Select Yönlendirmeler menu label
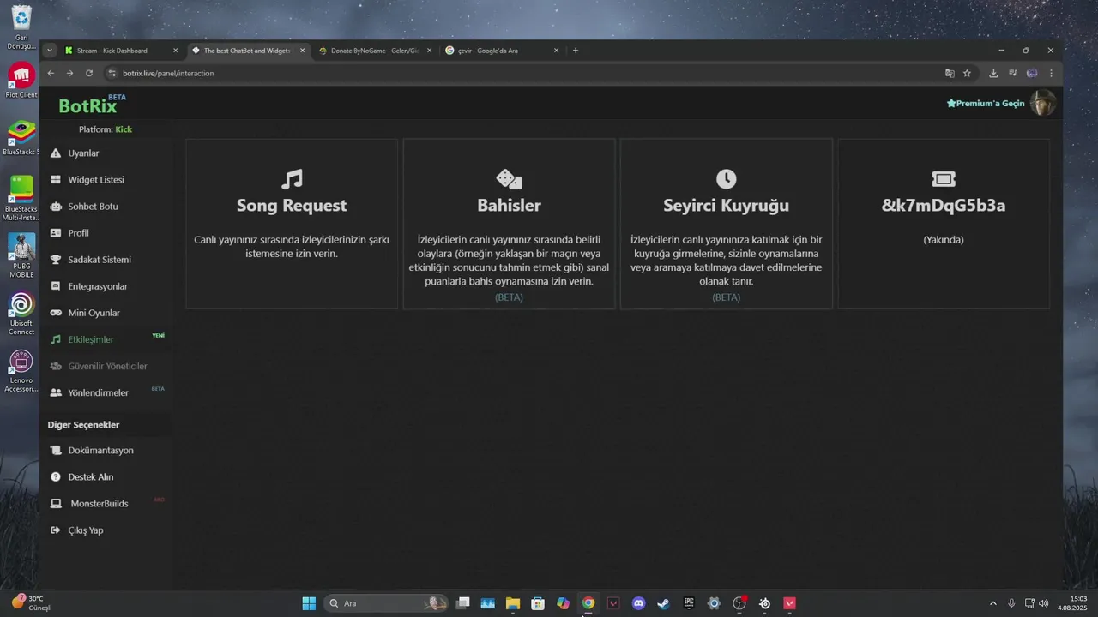The width and height of the screenshot is (1098, 617). pyautogui.click(x=99, y=392)
